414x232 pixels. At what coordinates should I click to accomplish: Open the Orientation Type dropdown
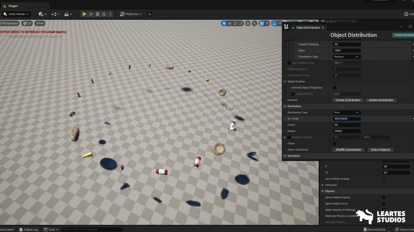(346, 57)
